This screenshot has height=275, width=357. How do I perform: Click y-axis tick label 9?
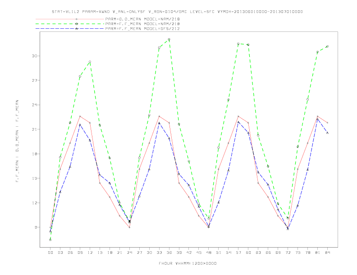[36, 227]
